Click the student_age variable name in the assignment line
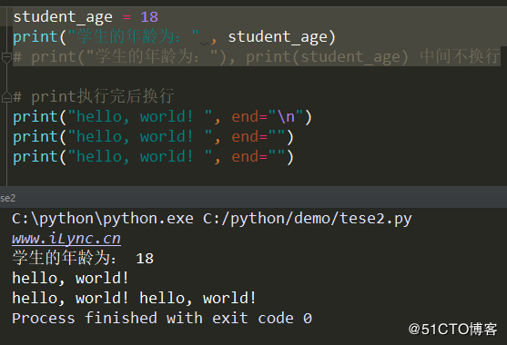The width and height of the screenshot is (507, 345). 63,17
